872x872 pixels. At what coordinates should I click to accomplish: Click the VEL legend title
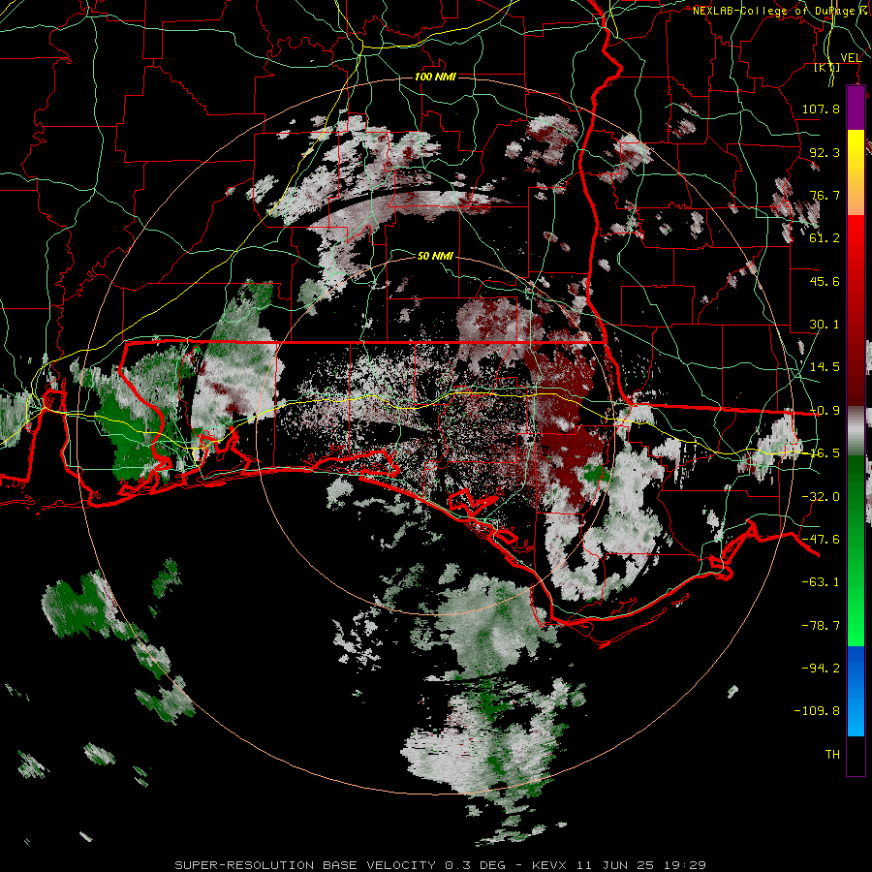tap(851, 58)
